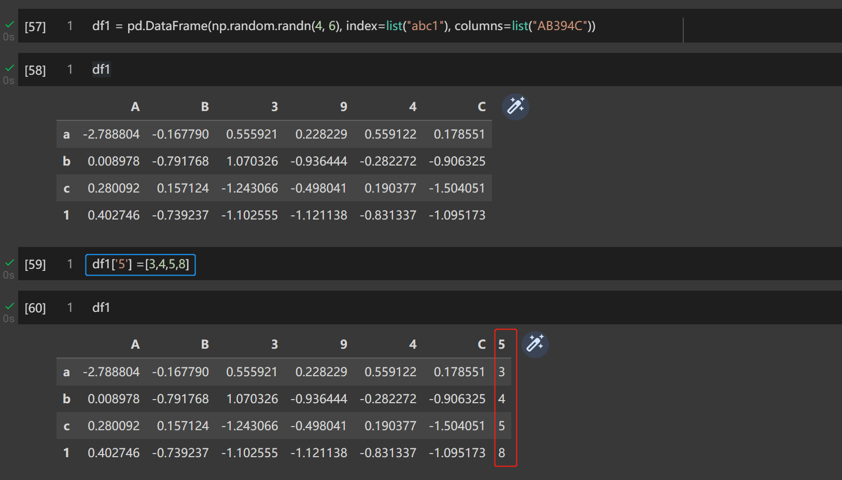Screen dimensions: 842x480
Task: Select execution count label [58]
Action: click(35, 70)
